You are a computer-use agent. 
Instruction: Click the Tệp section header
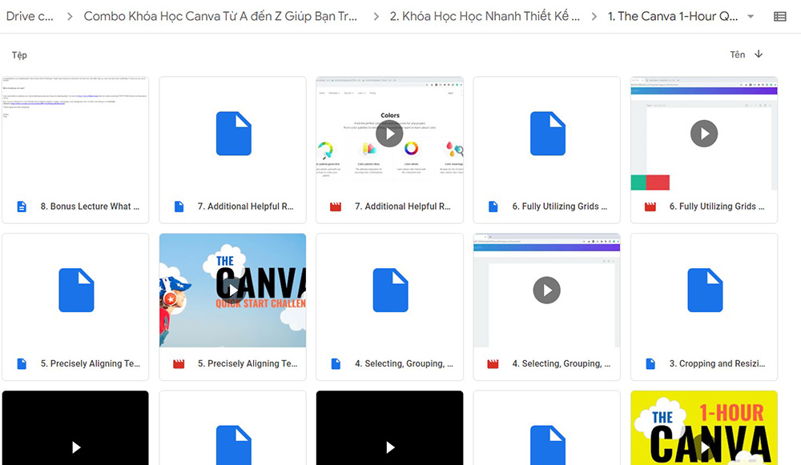pyautogui.click(x=19, y=55)
